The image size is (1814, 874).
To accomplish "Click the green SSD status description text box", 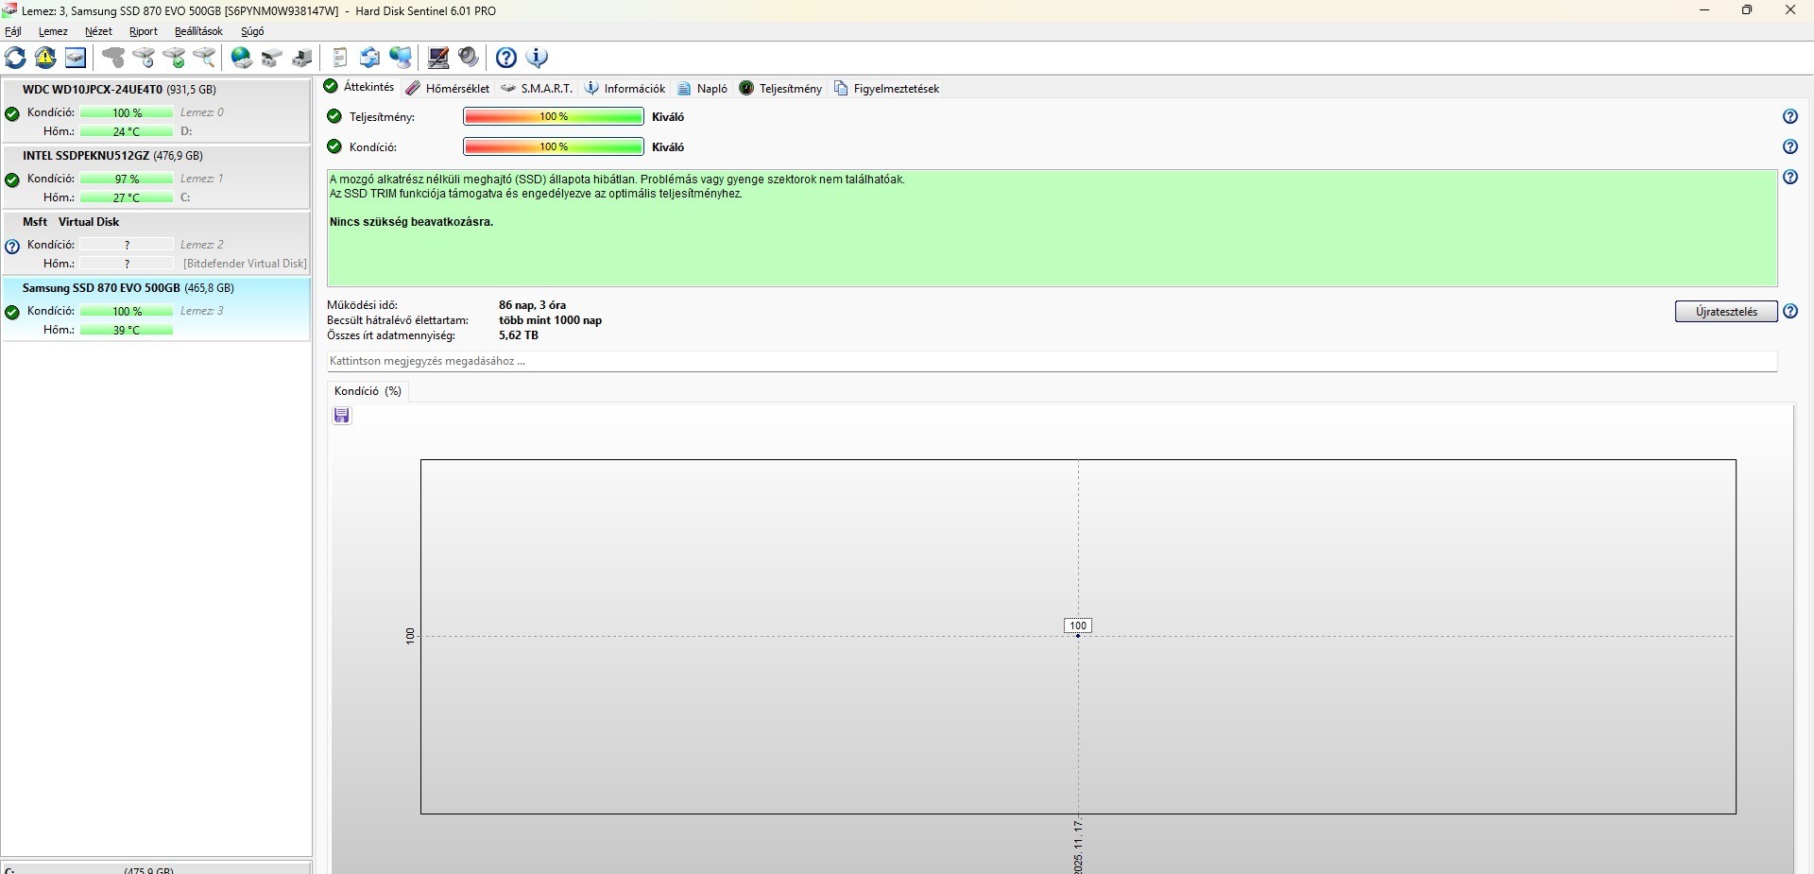I will tap(1052, 228).
